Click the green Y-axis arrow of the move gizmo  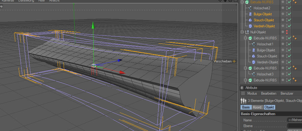(x=93, y=25)
